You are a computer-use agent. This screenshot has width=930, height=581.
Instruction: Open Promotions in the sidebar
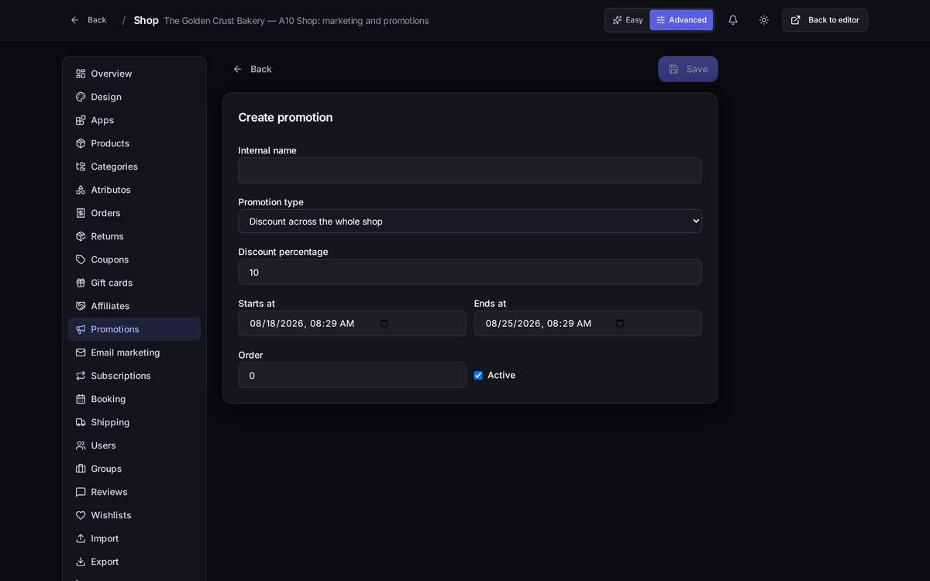(134, 329)
